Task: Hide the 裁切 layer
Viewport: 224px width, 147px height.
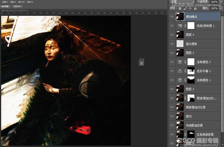Action: (x=172, y=116)
